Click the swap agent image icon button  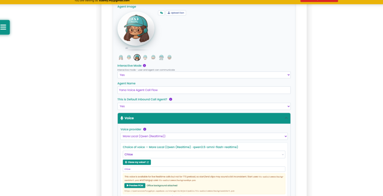click(x=161, y=13)
